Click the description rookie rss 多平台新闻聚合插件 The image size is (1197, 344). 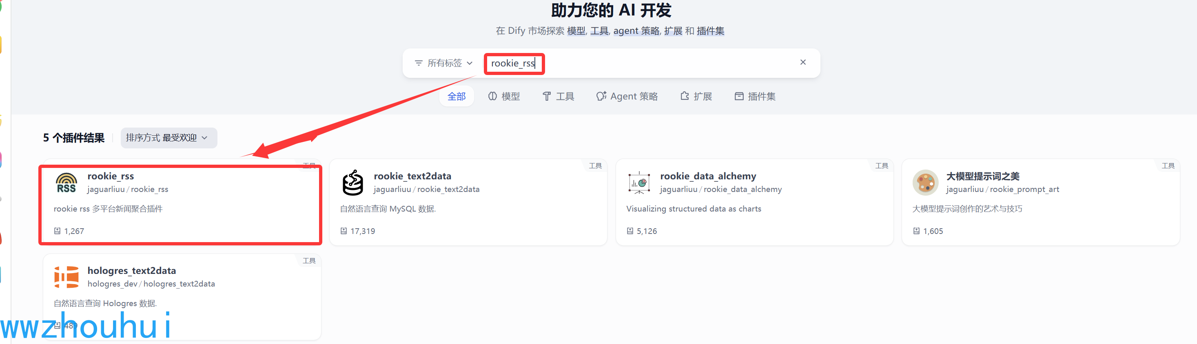pos(108,209)
